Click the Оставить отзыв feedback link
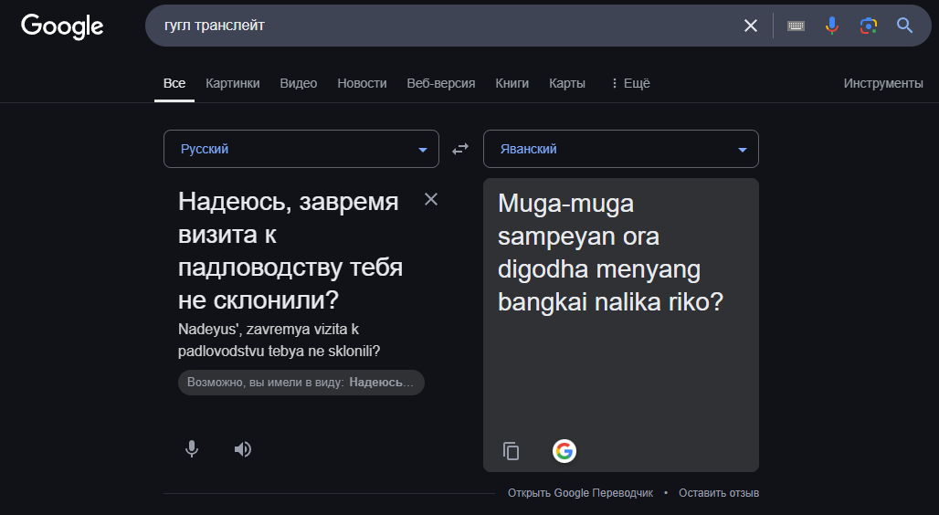This screenshot has height=515, width=939. (719, 493)
